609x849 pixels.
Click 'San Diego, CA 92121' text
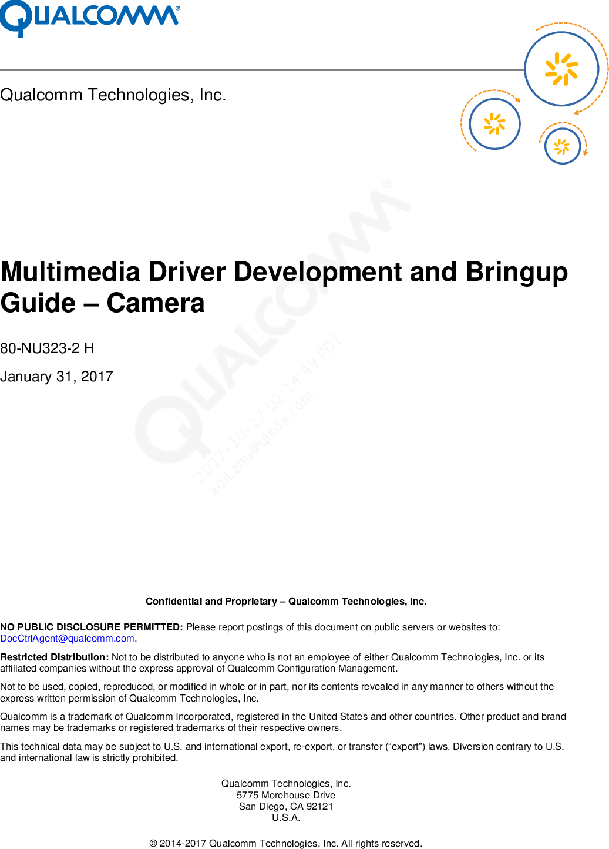tap(286, 807)
